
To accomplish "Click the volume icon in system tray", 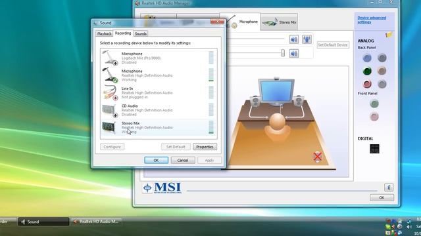I will click(x=409, y=227).
